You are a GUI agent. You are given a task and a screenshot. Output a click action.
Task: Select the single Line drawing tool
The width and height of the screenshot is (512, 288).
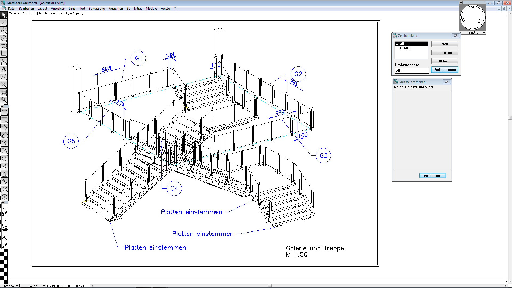point(4,23)
